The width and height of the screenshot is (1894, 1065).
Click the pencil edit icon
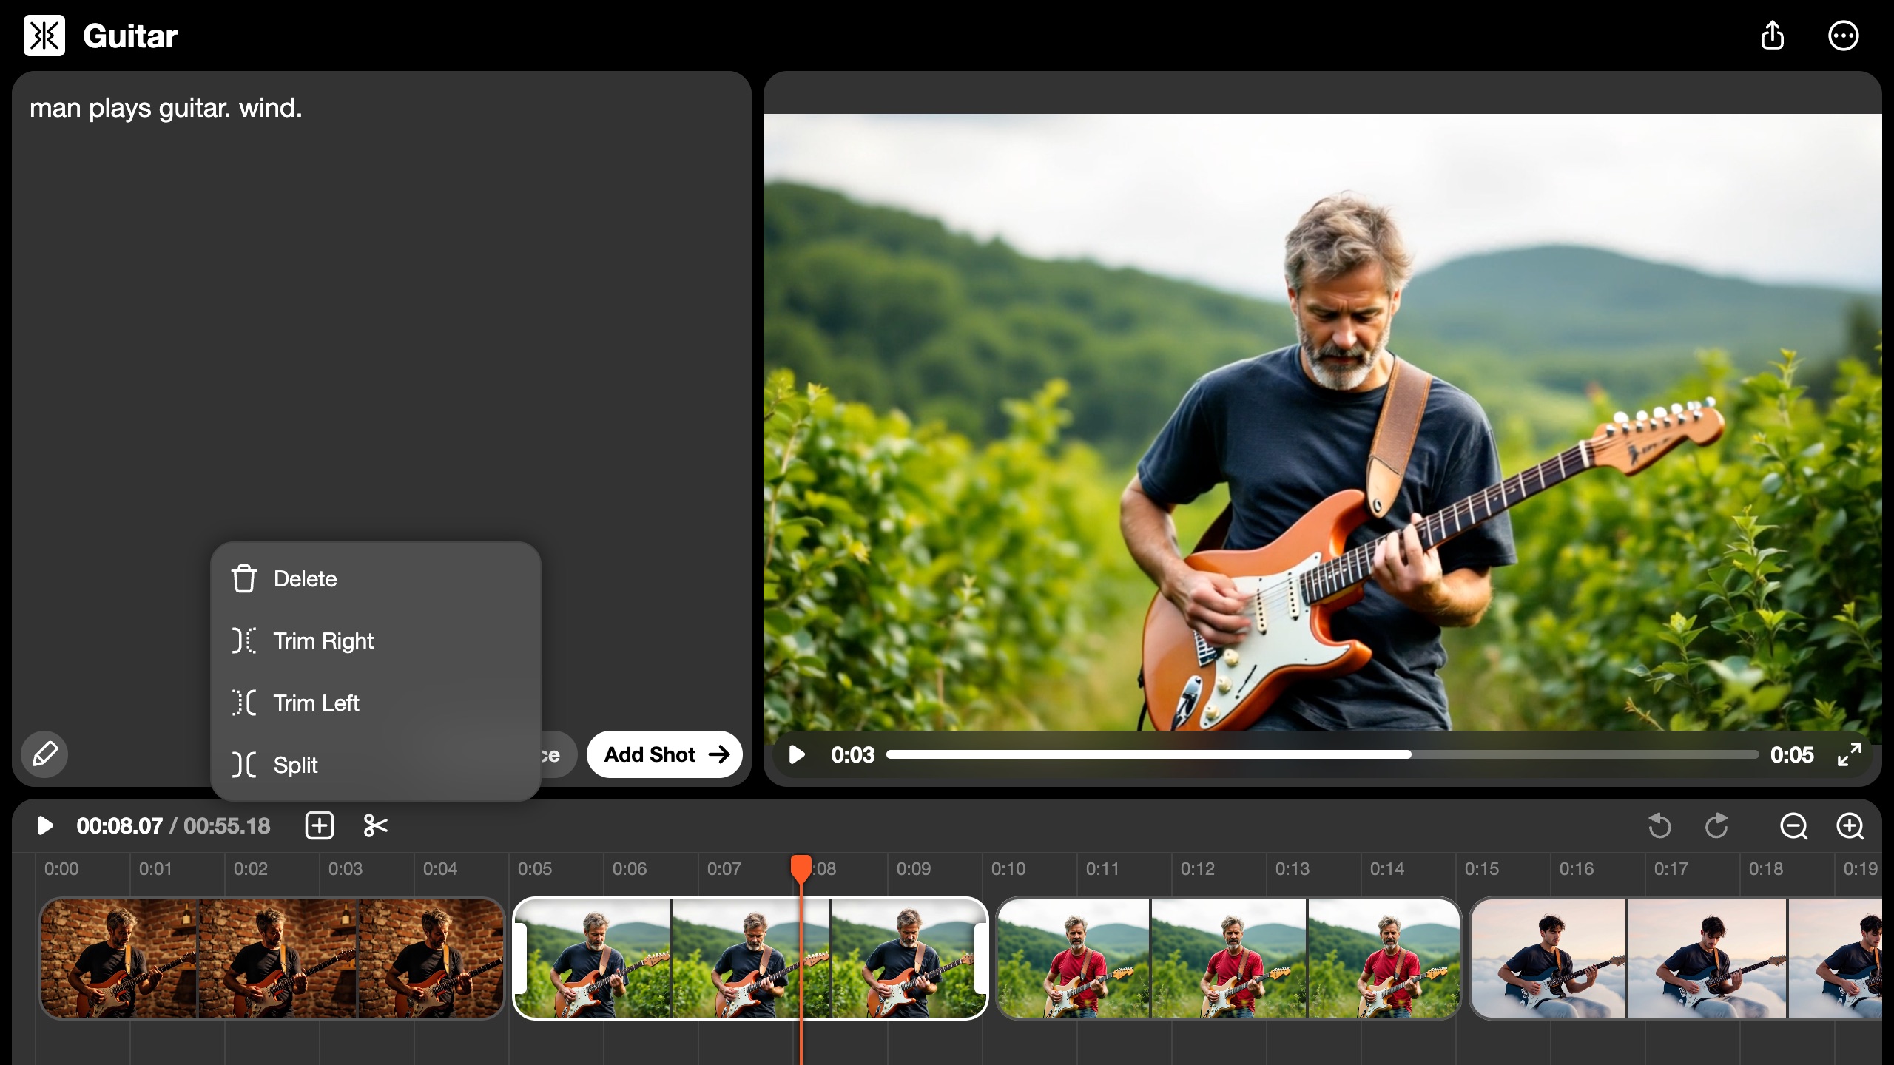(x=44, y=754)
